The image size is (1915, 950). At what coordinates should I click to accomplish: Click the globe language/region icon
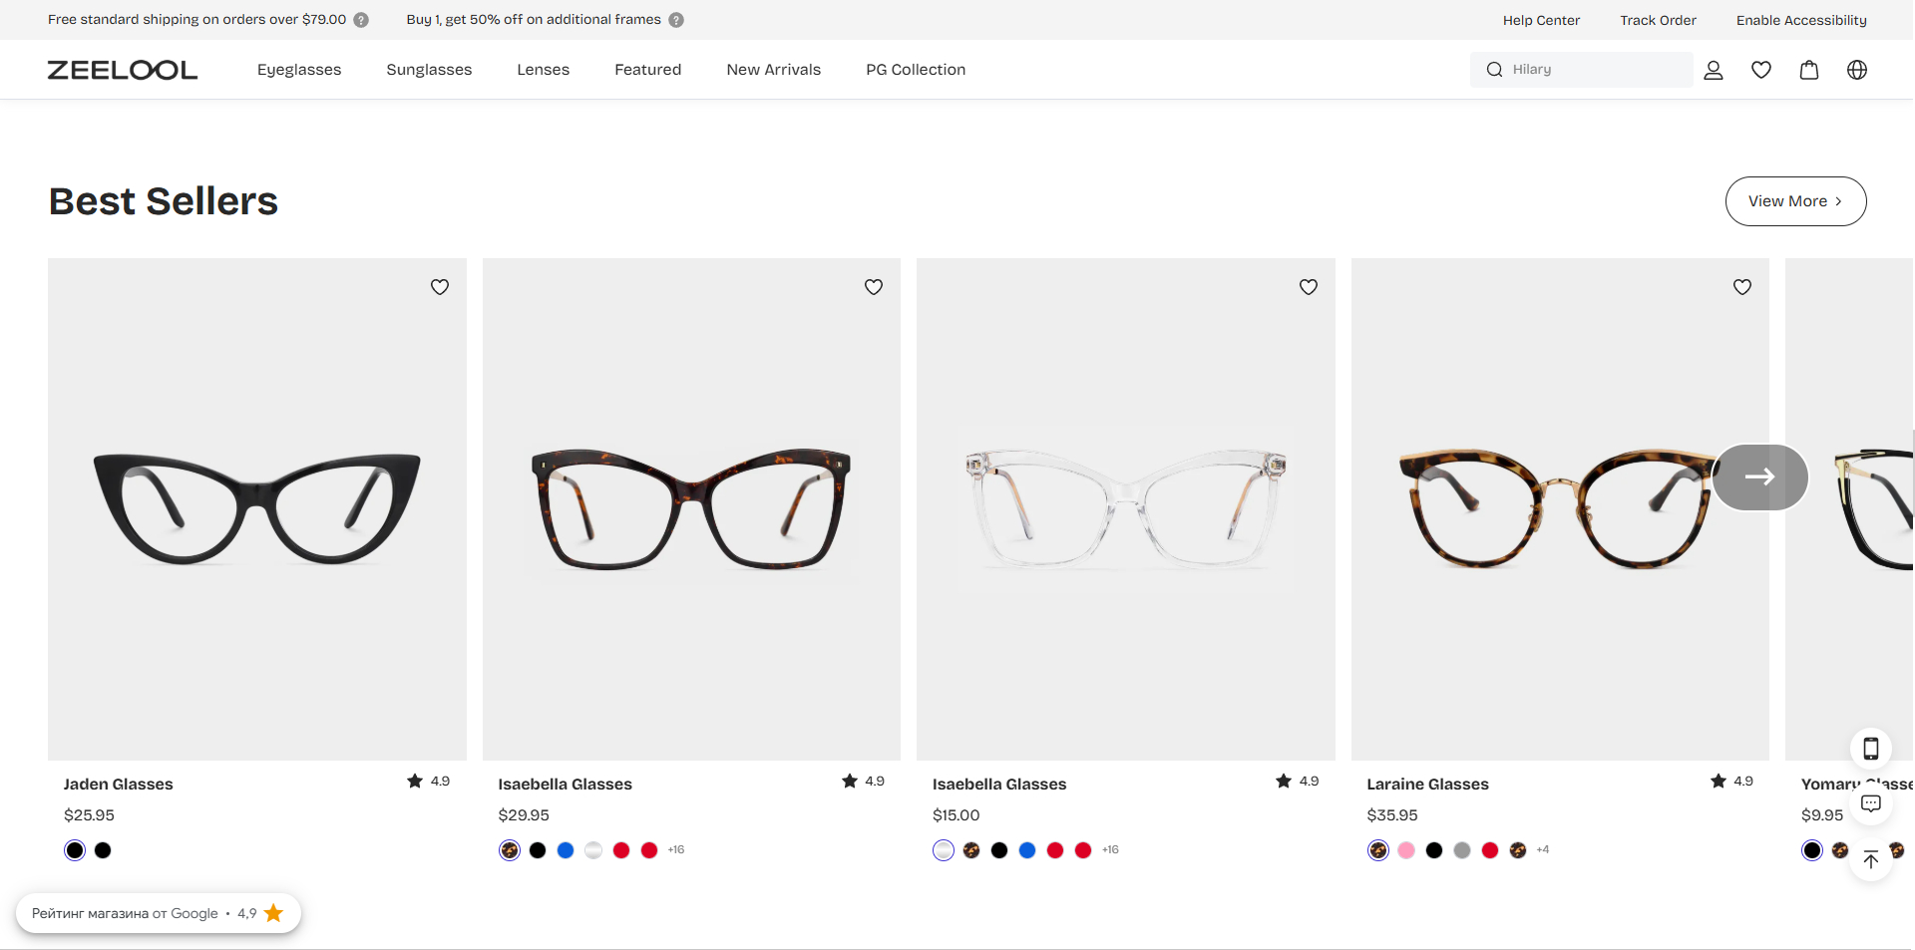tap(1857, 70)
